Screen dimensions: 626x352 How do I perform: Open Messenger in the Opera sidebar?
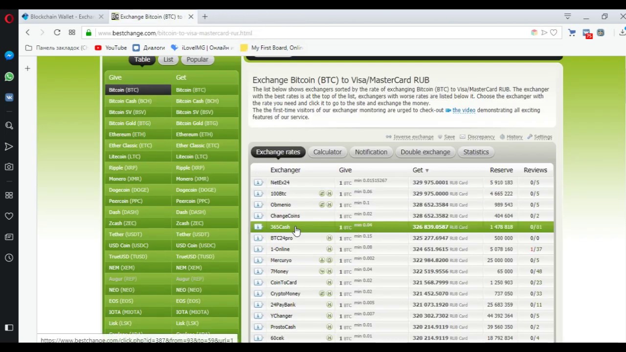pyautogui.click(x=9, y=56)
